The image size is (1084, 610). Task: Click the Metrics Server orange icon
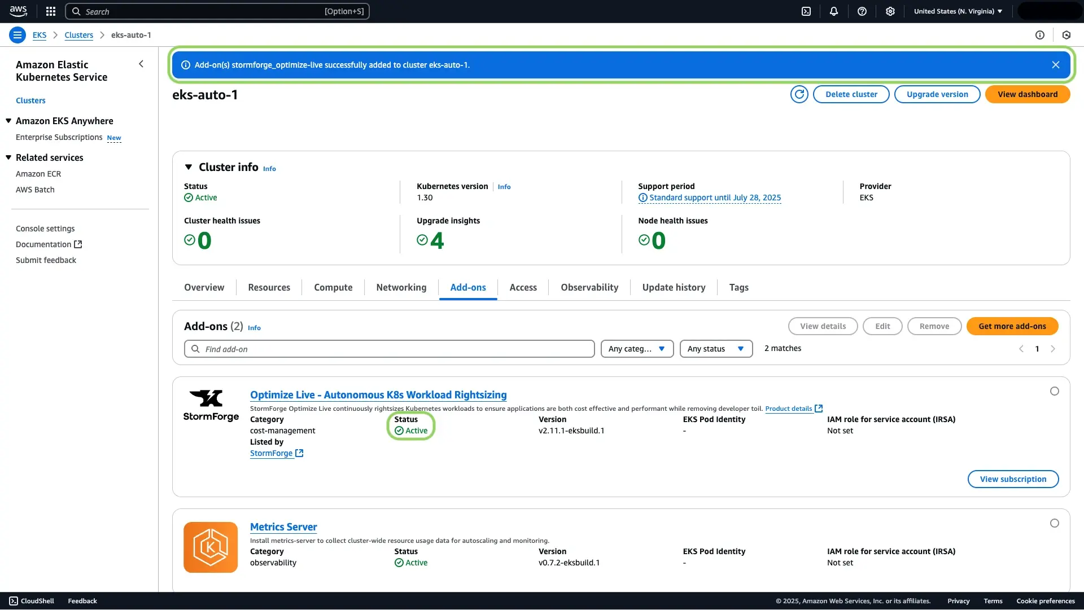click(211, 547)
